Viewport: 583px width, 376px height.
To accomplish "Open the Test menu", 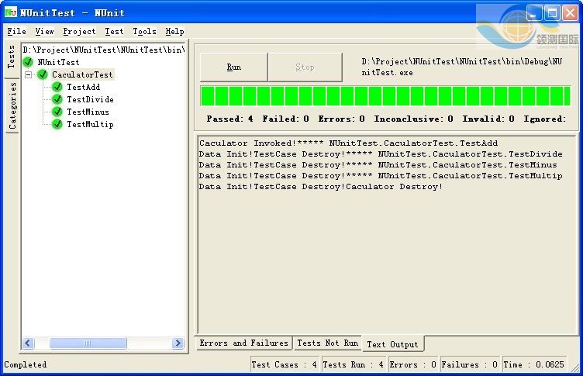I will click(x=114, y=31).
